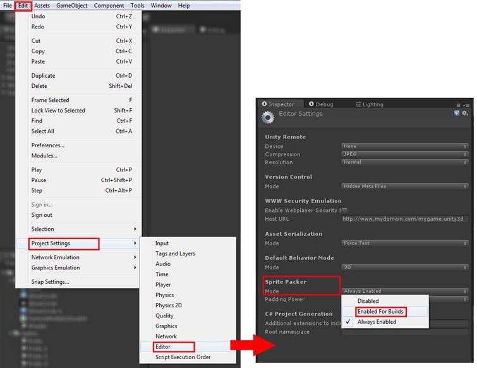Choose Undo from the Edit menu
This screenshot has height=368, width=477.
(79, 16)
